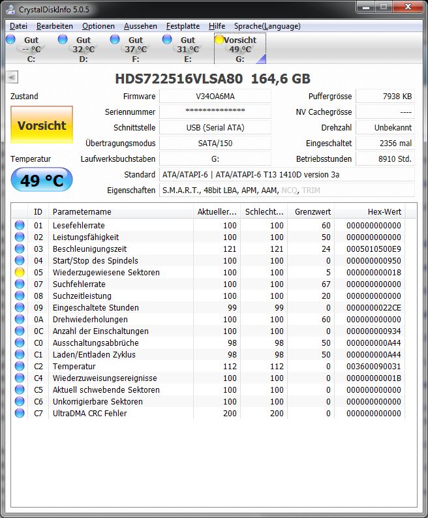The width and height of the screenshot is (428, 518).
Task: Open the Festplatte menu
Action: [x=183, y=26]
